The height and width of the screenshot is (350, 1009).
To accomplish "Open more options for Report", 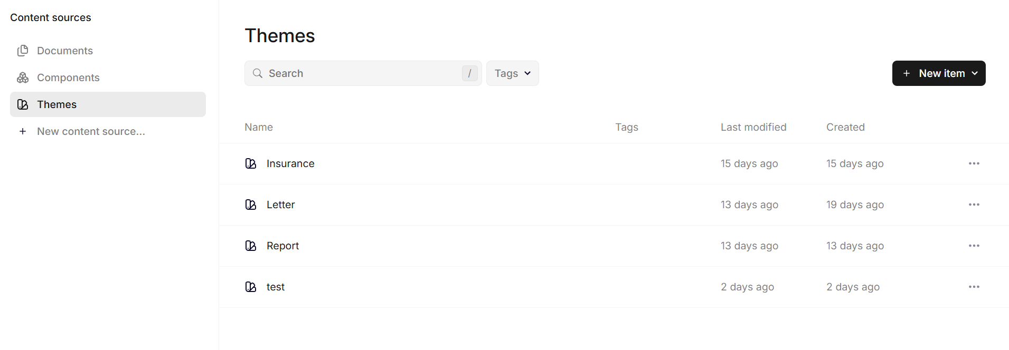I will point(974,246).
